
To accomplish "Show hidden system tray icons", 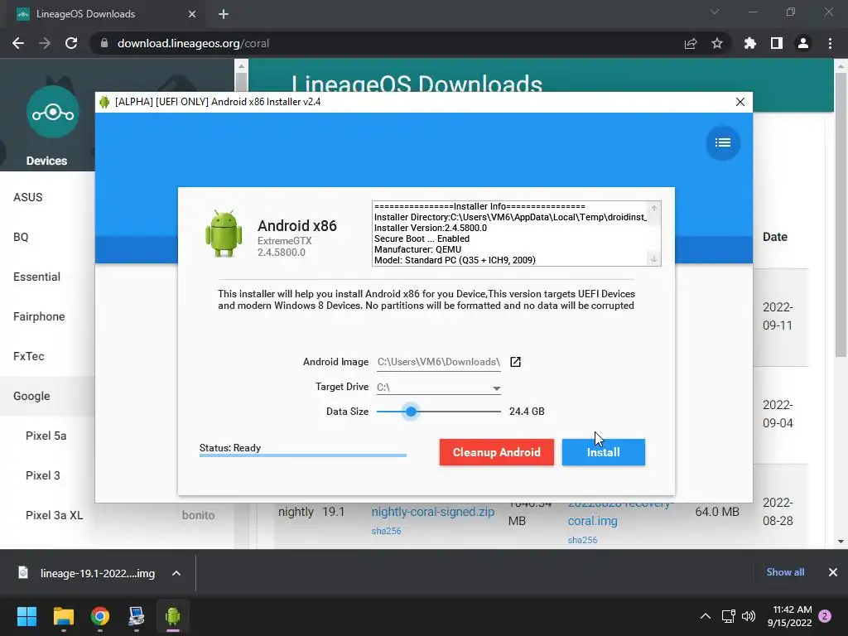I will tap(706, 616).
